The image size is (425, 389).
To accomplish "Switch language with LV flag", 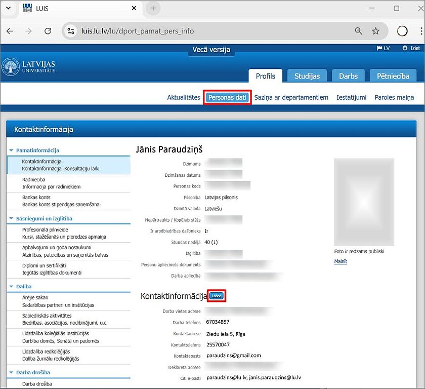I will coord(383,48).
